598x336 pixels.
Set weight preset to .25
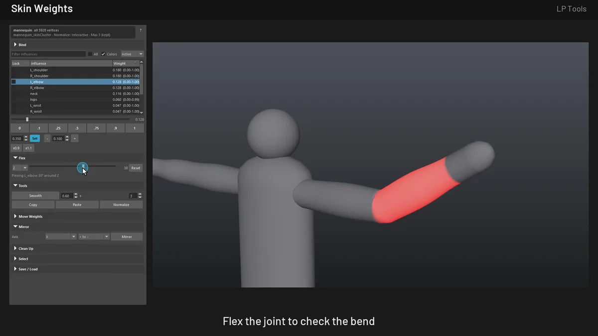(58, 128)
